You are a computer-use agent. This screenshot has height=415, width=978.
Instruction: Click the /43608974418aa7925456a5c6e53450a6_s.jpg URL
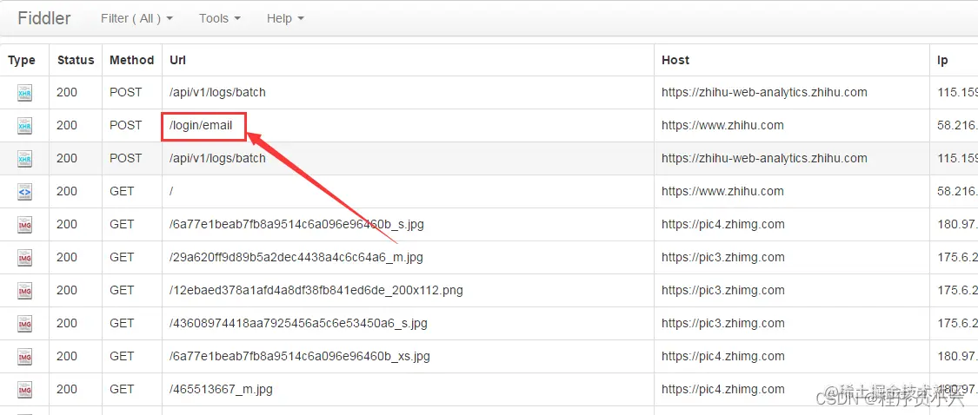coord(298,323)
